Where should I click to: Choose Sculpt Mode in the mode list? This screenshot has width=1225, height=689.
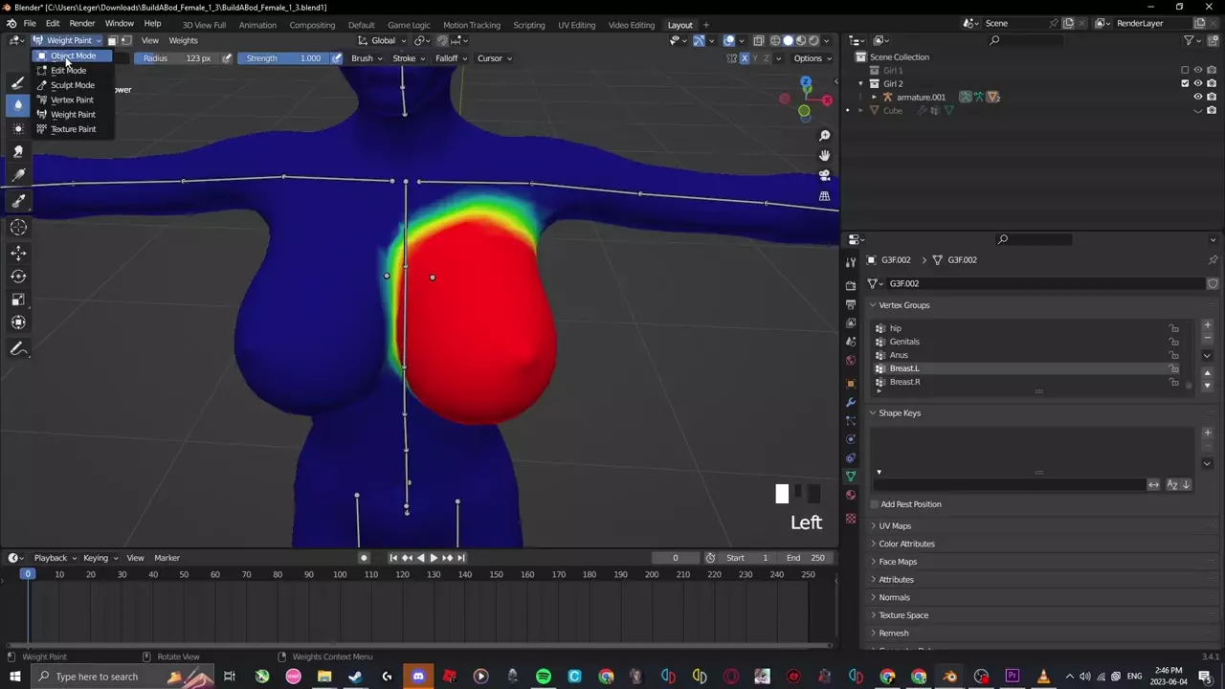72,85
